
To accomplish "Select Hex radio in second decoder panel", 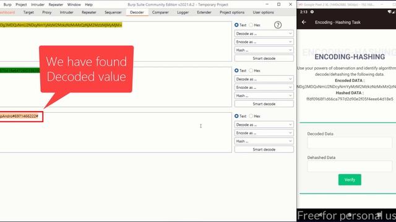I will (x=251, y=70).
